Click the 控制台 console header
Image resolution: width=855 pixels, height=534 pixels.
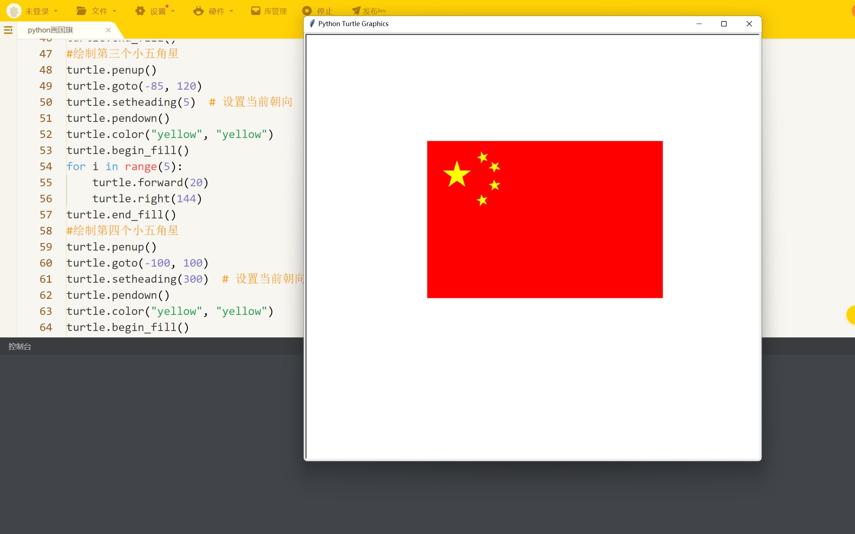tap(20, 346)
